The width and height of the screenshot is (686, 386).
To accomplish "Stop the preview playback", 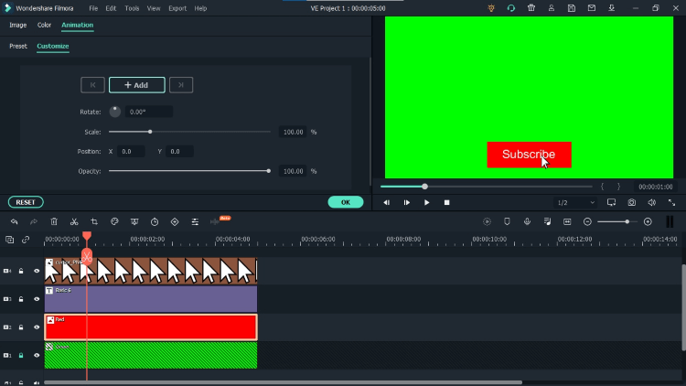I will coord(446,203).
